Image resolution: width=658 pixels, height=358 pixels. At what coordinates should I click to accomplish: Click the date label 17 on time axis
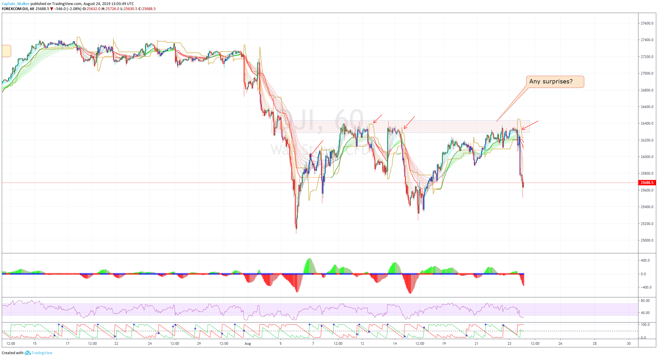pyautogui.click(x=67, y=344)
